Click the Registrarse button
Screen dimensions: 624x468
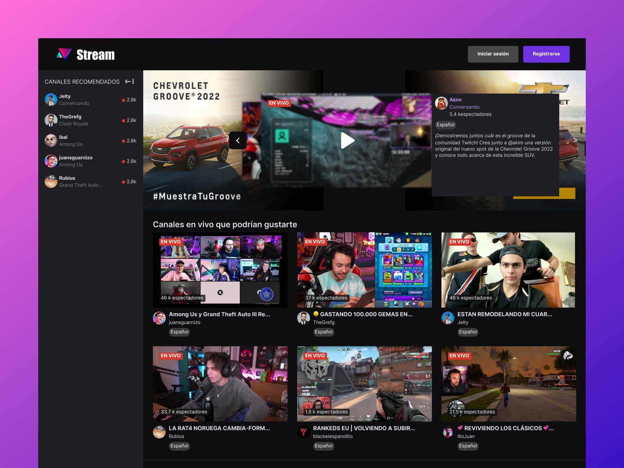[x=546, y=54]
